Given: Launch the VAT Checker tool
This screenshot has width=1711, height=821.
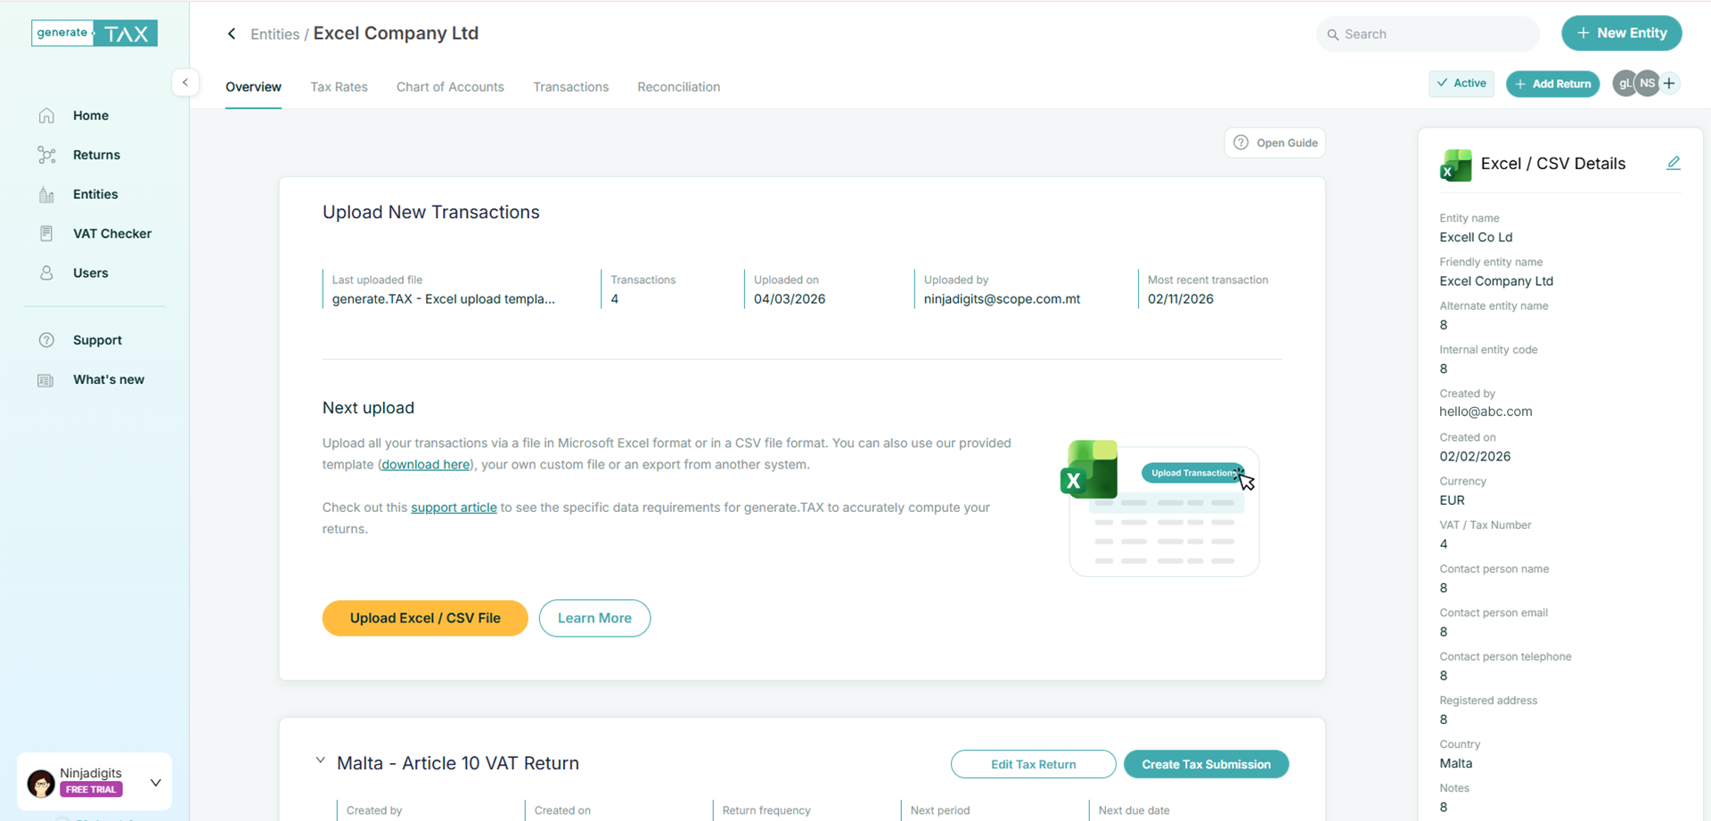Looking at the screenshot, I should pyautogui.click(x=112, y=233).
